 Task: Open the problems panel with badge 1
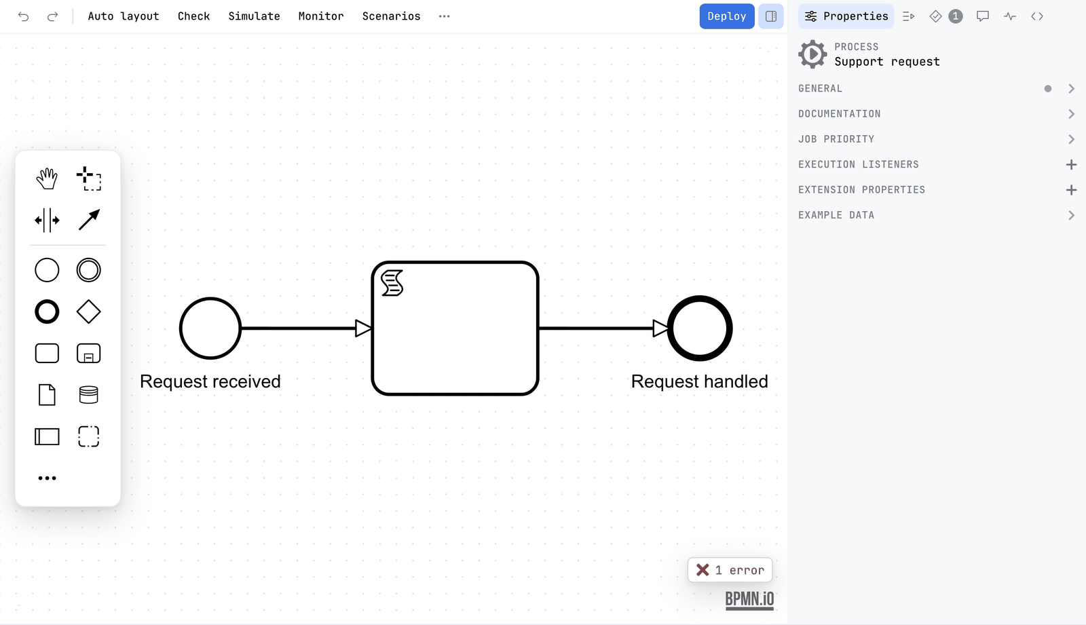point(945,16)
